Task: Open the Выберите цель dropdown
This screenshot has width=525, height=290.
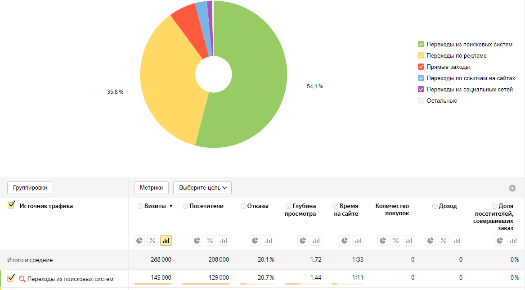Action: click(x=202, y=188)
